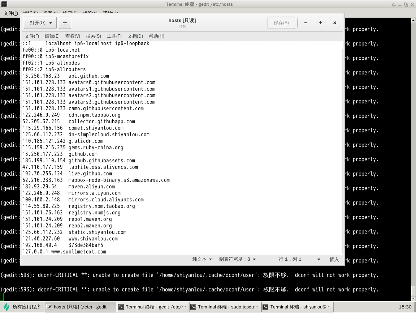Open the 工具(T) tools menu
The height and width of the screenshot is (324, 416).
coord(114,36)
